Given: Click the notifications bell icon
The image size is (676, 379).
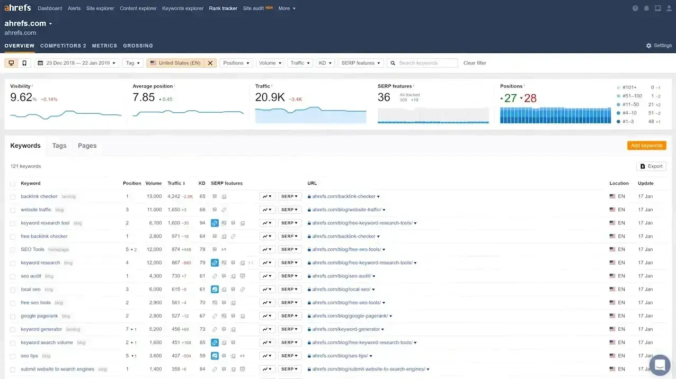Looking at the screenshot, I should point(645,7).
